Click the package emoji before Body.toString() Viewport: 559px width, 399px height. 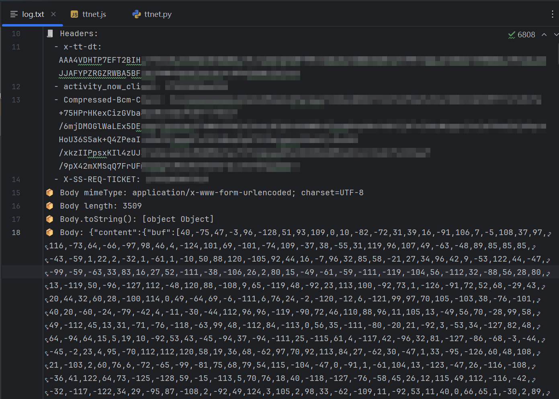tap(50, 219)
